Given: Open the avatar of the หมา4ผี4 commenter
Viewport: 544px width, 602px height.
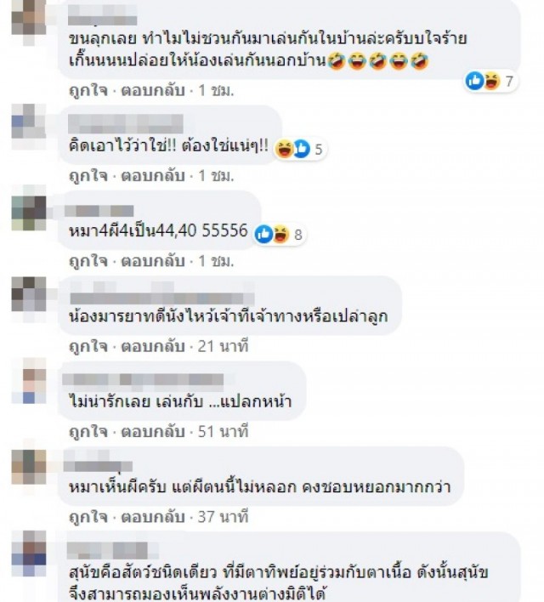Looking at the screenshot, I should pyautogui.click(x=29, y=213).
